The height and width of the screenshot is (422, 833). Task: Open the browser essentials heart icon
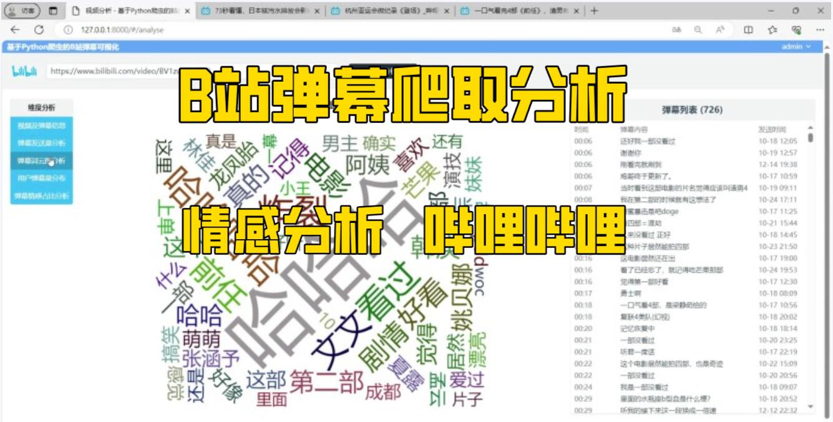coord(796,29)
